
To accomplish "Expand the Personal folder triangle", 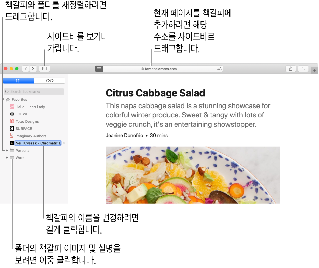I will pos(7,151).
